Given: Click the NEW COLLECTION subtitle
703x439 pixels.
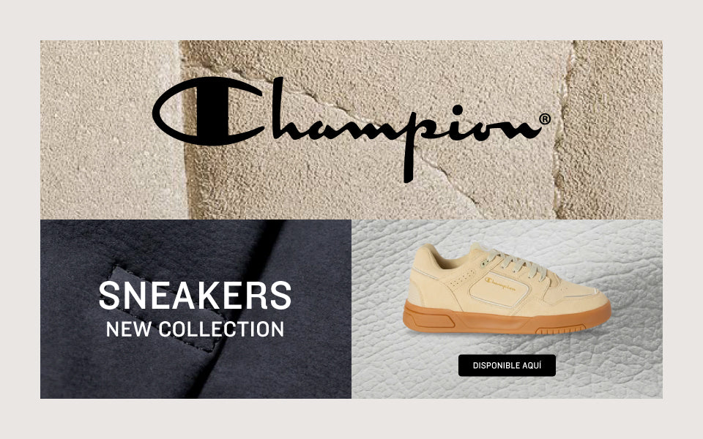Looking at the screenshot, I should [195, 329].
